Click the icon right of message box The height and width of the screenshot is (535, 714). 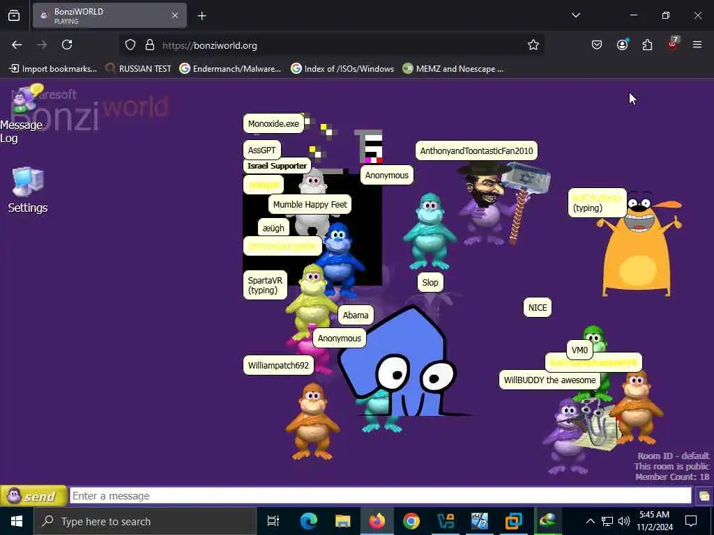pos(704,496)
